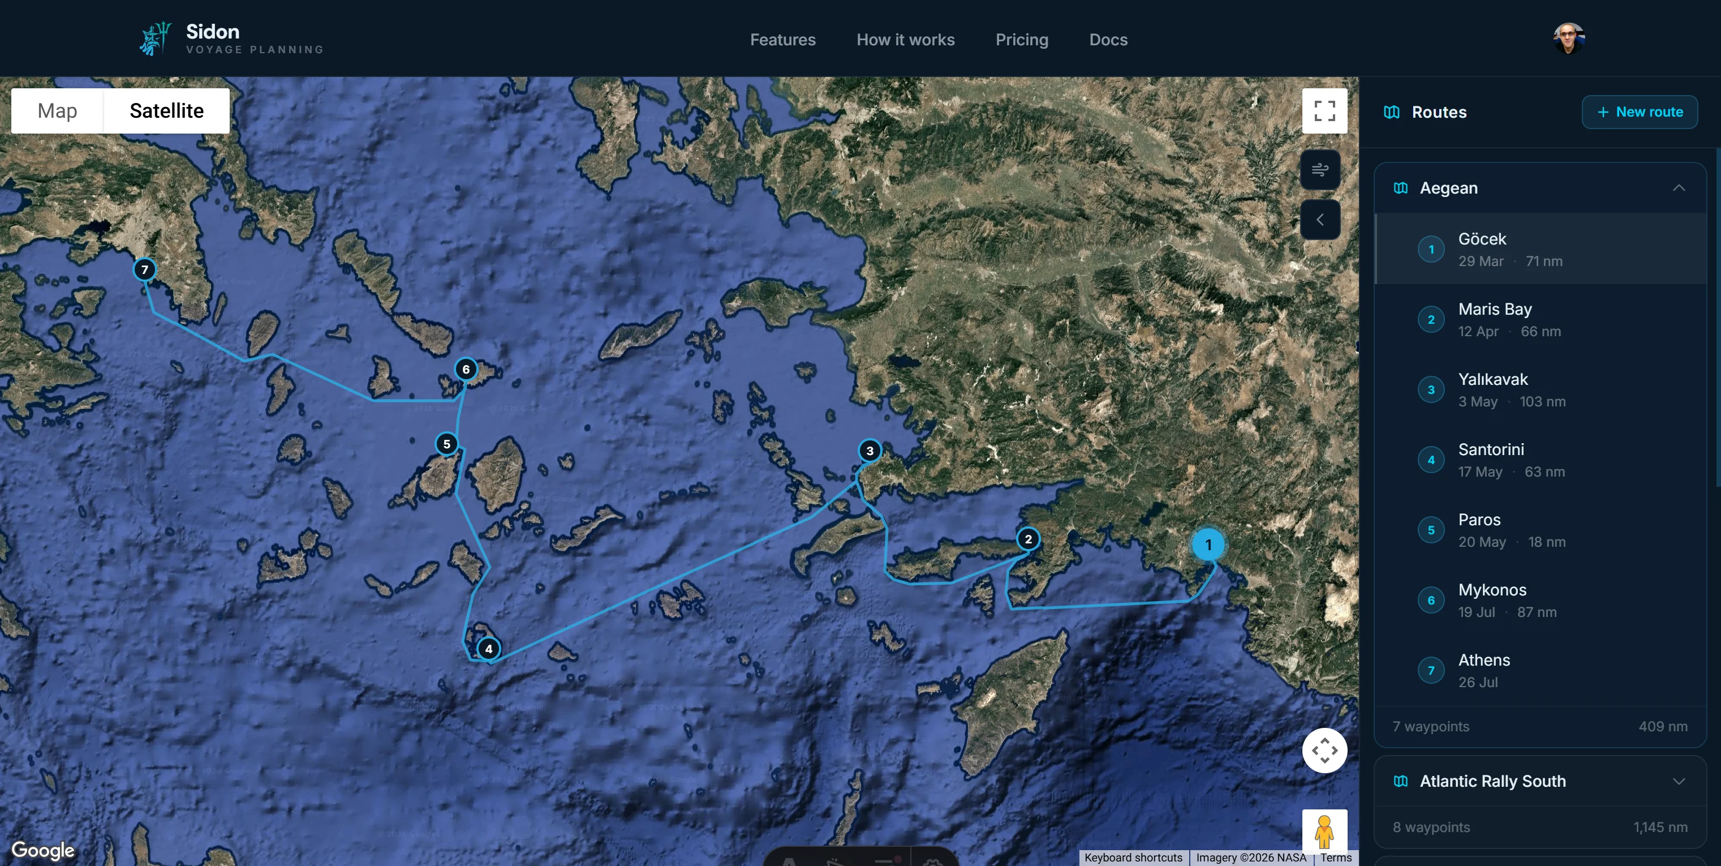Viewport: 1721px width, 866px height.
Task: Create a New route
Action: 1640,112
